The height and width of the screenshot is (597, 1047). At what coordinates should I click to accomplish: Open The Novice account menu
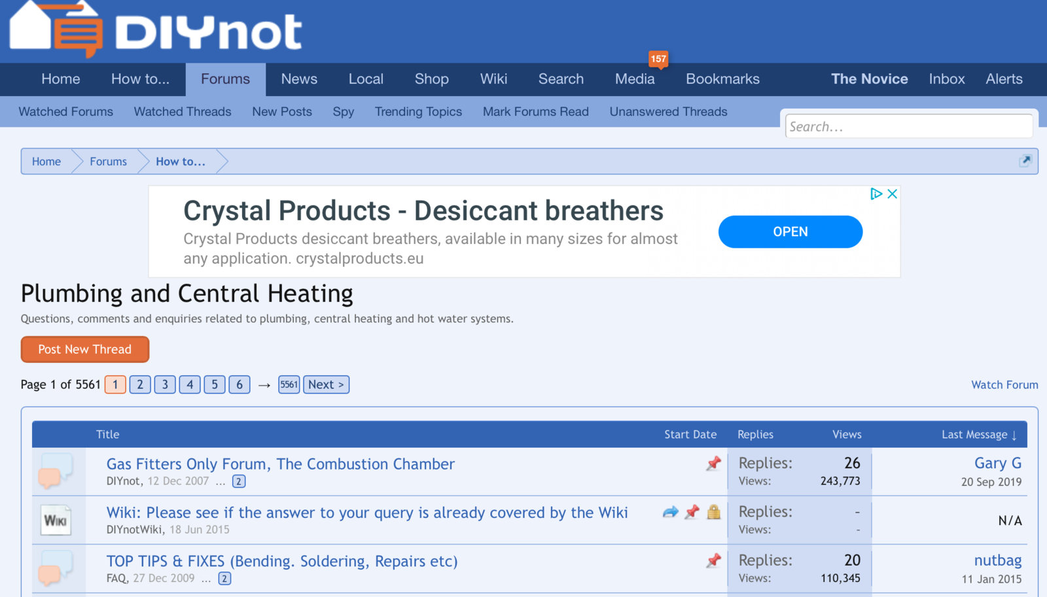click(869, 79)
